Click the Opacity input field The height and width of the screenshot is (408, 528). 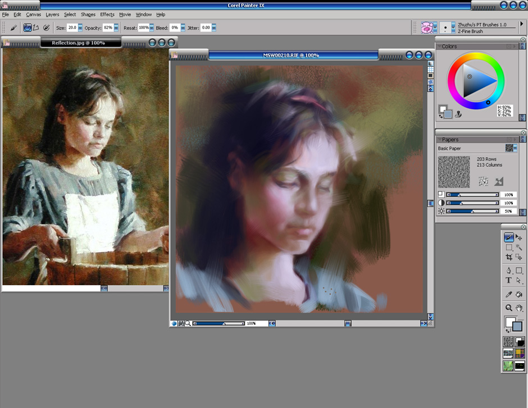(x=108, y=28)
